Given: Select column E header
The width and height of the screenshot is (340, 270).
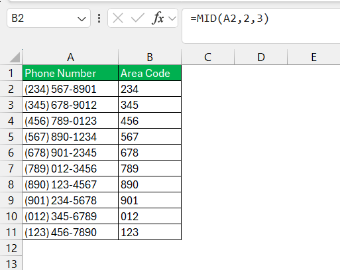Looking at the screenshot, I should 313,57.
